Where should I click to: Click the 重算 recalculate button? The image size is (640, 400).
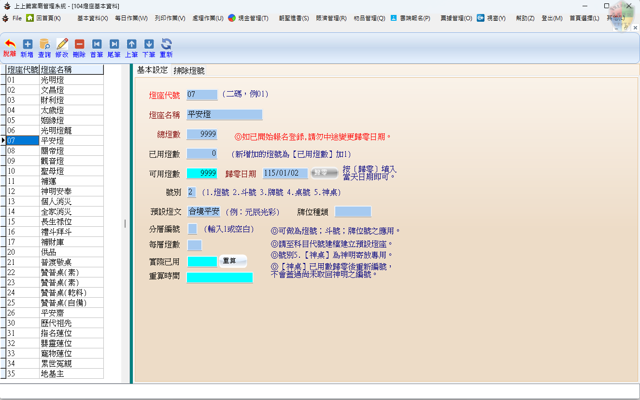[233, 261]
